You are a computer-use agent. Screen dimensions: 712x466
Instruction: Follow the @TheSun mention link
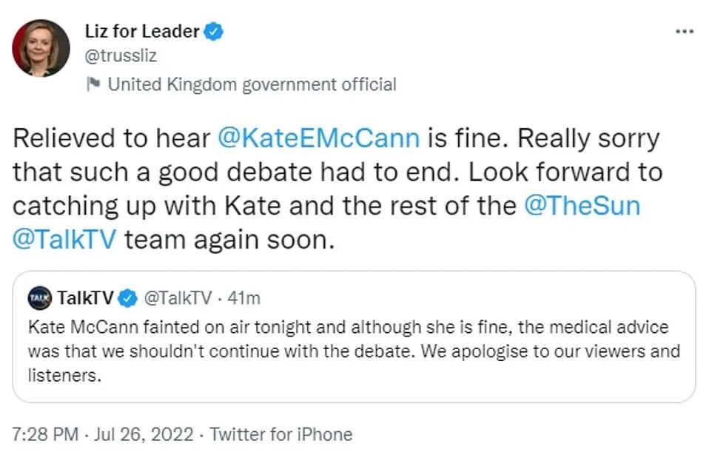[582, 206]
